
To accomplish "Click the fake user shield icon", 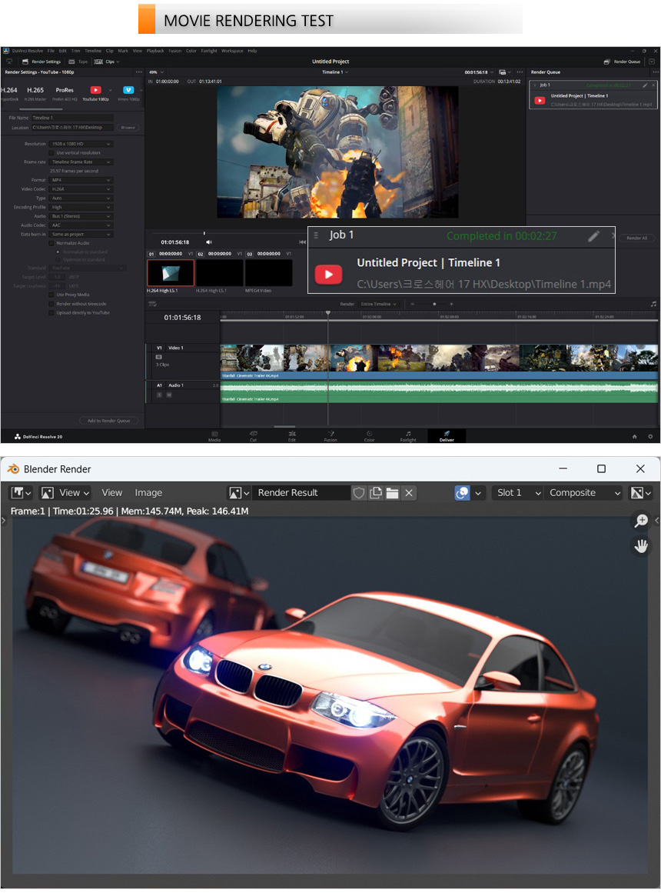I will pyautogui.click(x=358, y=493).
